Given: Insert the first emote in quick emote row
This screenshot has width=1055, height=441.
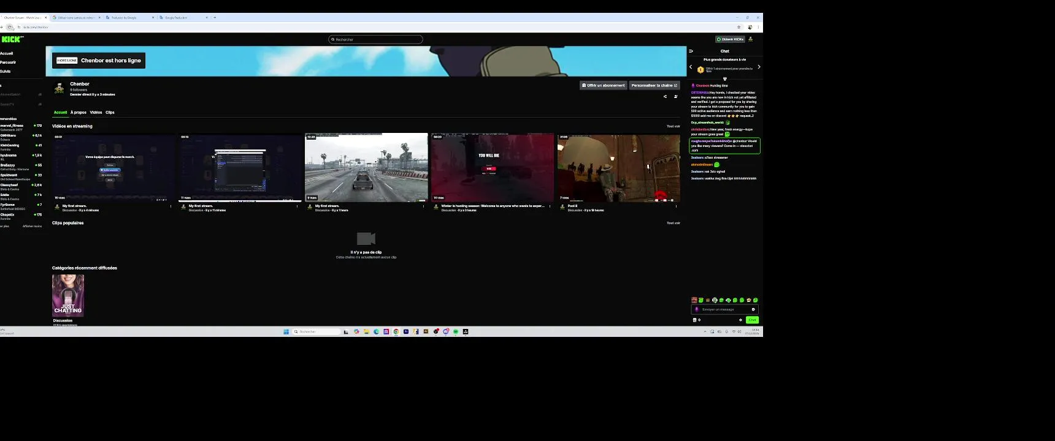Looking at the screenshot, I should [694, 300].
